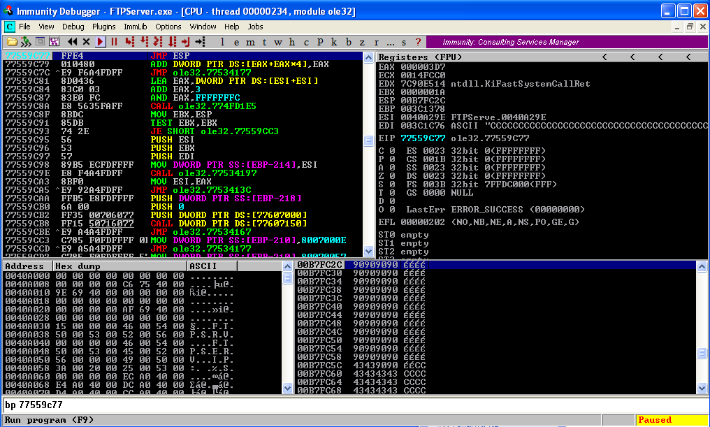Open the ImmLib menu
The height and width of the screenshot is (427, 710).
point(136,27)
